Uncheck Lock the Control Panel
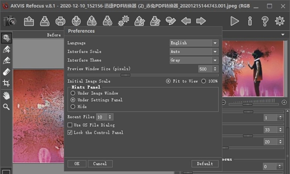This screenshot has height=174, width=290. point(70,132)
